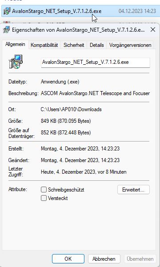Switch to the Kompatibilität tab

coord(44,45)
